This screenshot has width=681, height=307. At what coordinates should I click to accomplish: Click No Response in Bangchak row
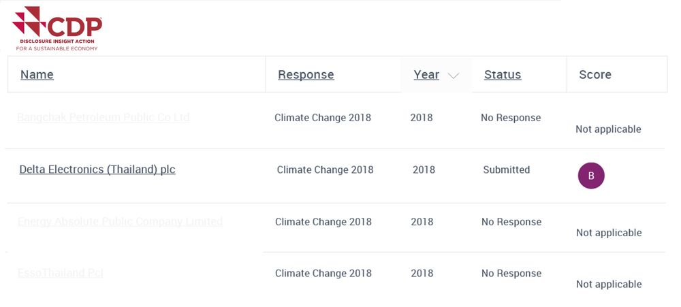[x=511, y=118]
